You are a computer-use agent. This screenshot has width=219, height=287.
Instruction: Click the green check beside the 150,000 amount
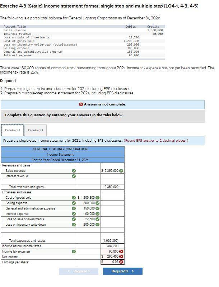click(97, 208)
